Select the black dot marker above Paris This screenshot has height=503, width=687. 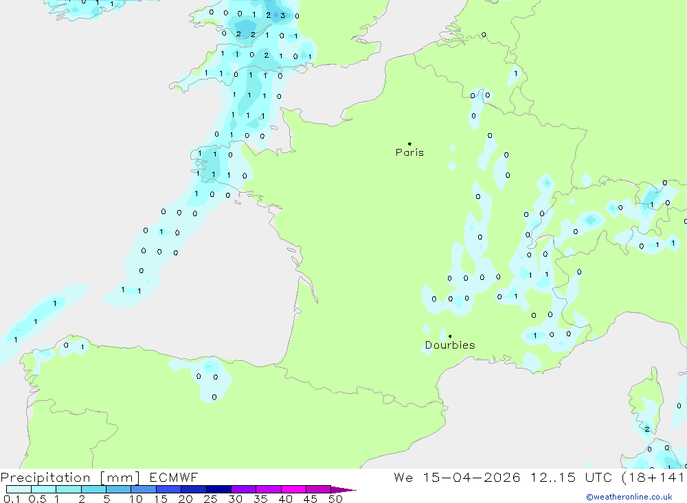coord(409,143)
